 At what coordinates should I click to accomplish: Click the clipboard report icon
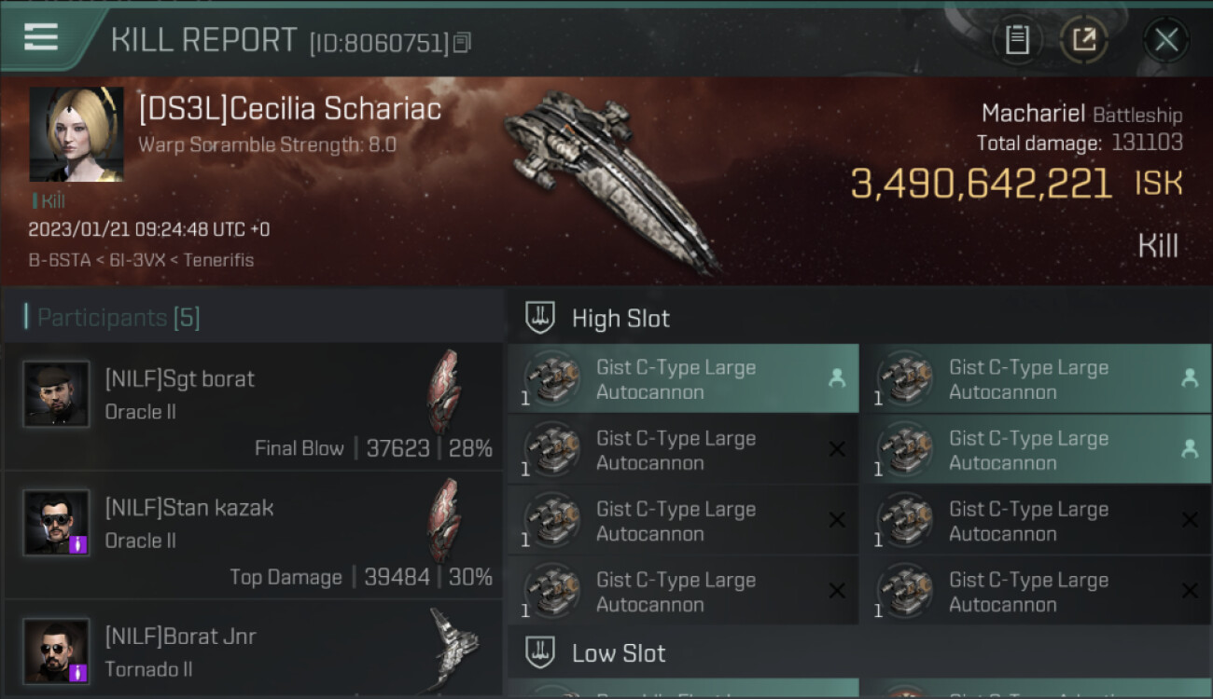(x=1017, y=39)
